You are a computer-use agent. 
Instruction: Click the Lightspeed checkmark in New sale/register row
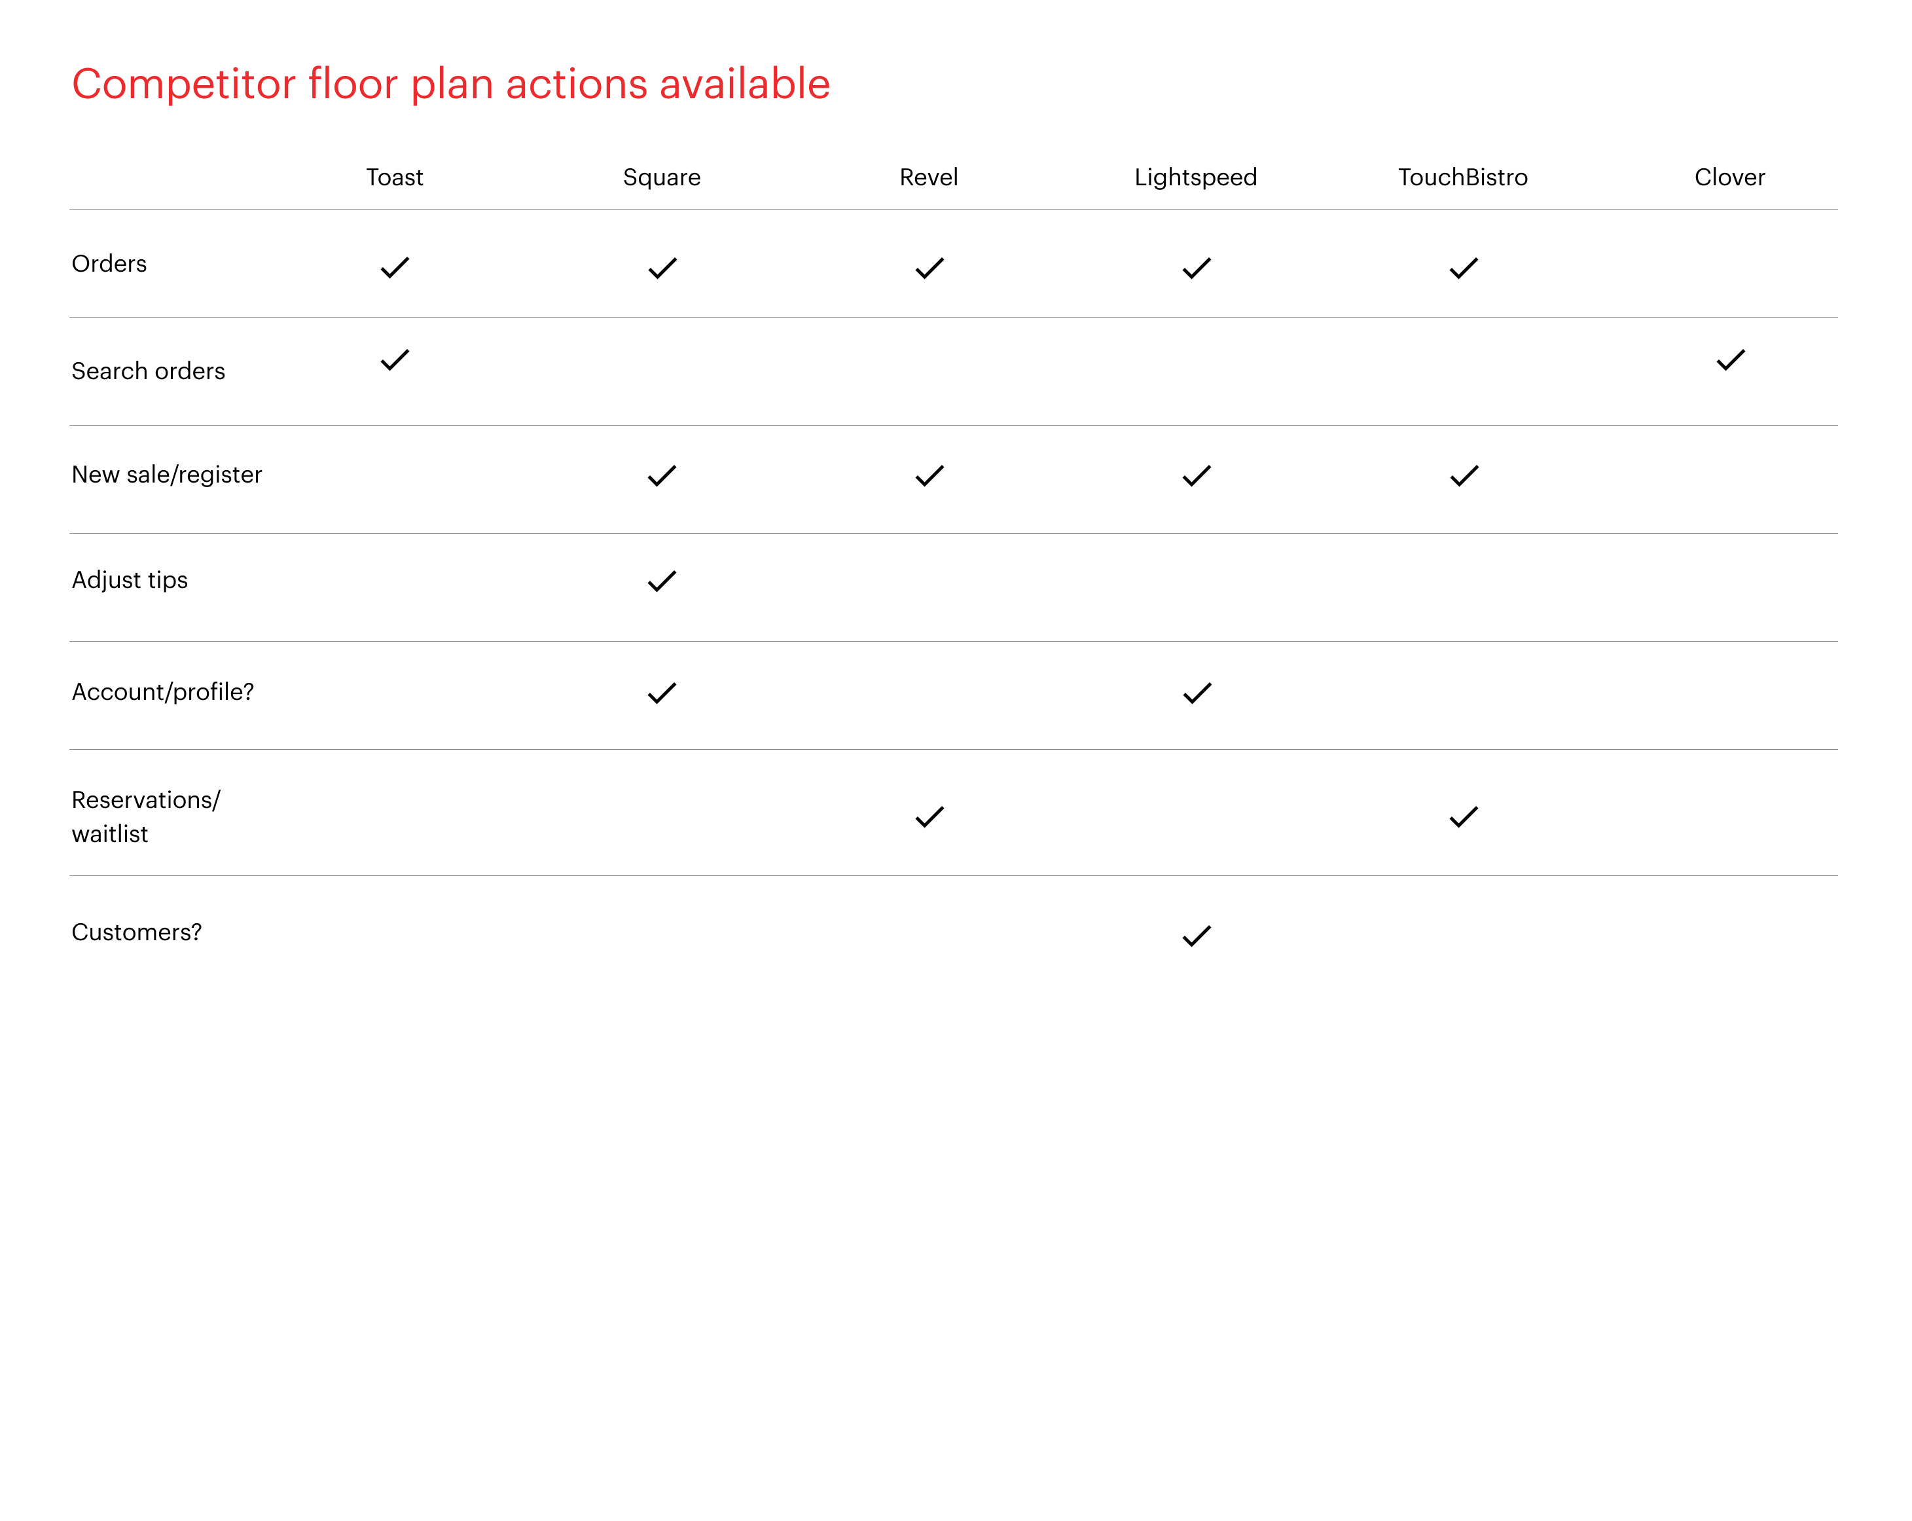point(1197,475)
